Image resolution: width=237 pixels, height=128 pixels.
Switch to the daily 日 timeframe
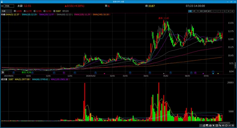[190, 11]
